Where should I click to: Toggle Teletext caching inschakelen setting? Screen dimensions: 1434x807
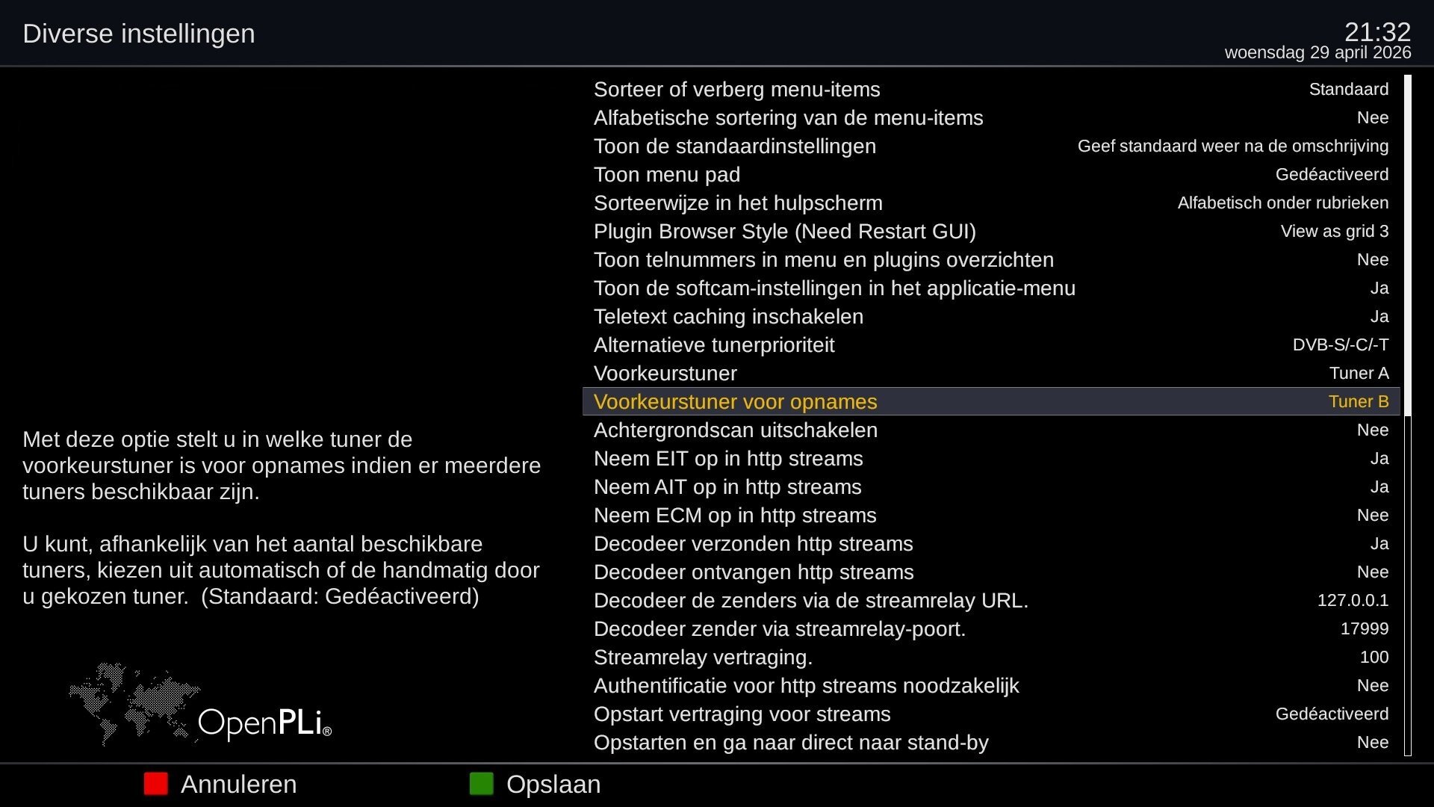click(x=990, y=317)
